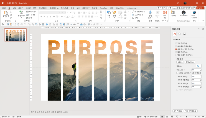206x118 pixels.
Task: Click the Build-a-Graphic icon in ribbon
Action: (194, 13)
